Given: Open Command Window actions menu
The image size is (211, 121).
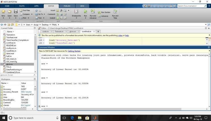Looking at the screenshot, I should (209, 47).
